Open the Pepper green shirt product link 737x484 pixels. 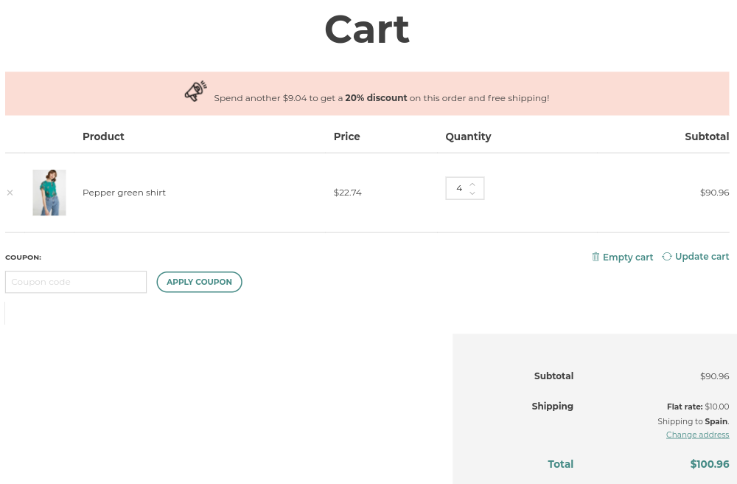click(124, 193)
